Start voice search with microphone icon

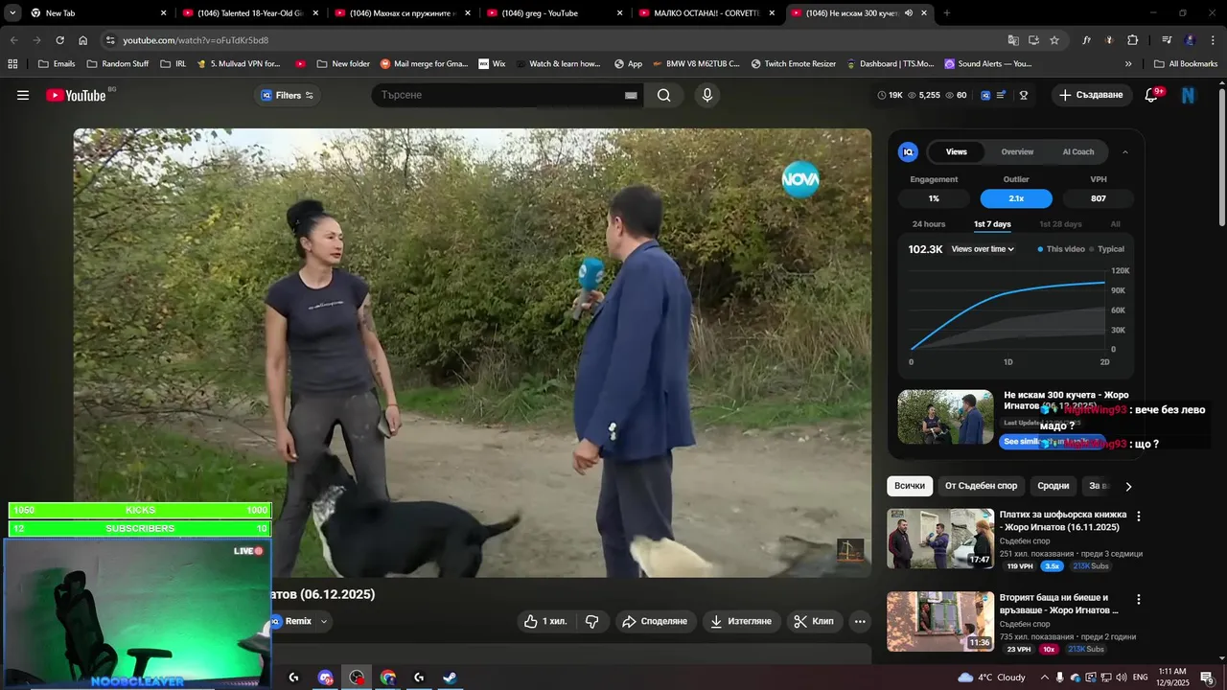707,95
